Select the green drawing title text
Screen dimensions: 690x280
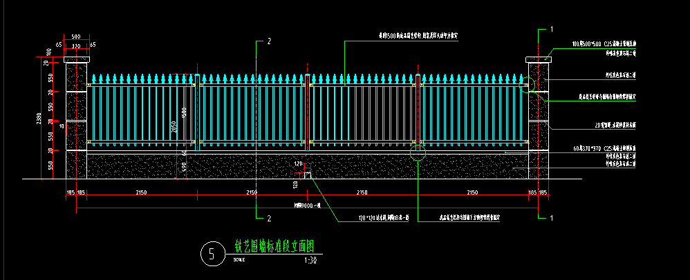coord(275,246)
